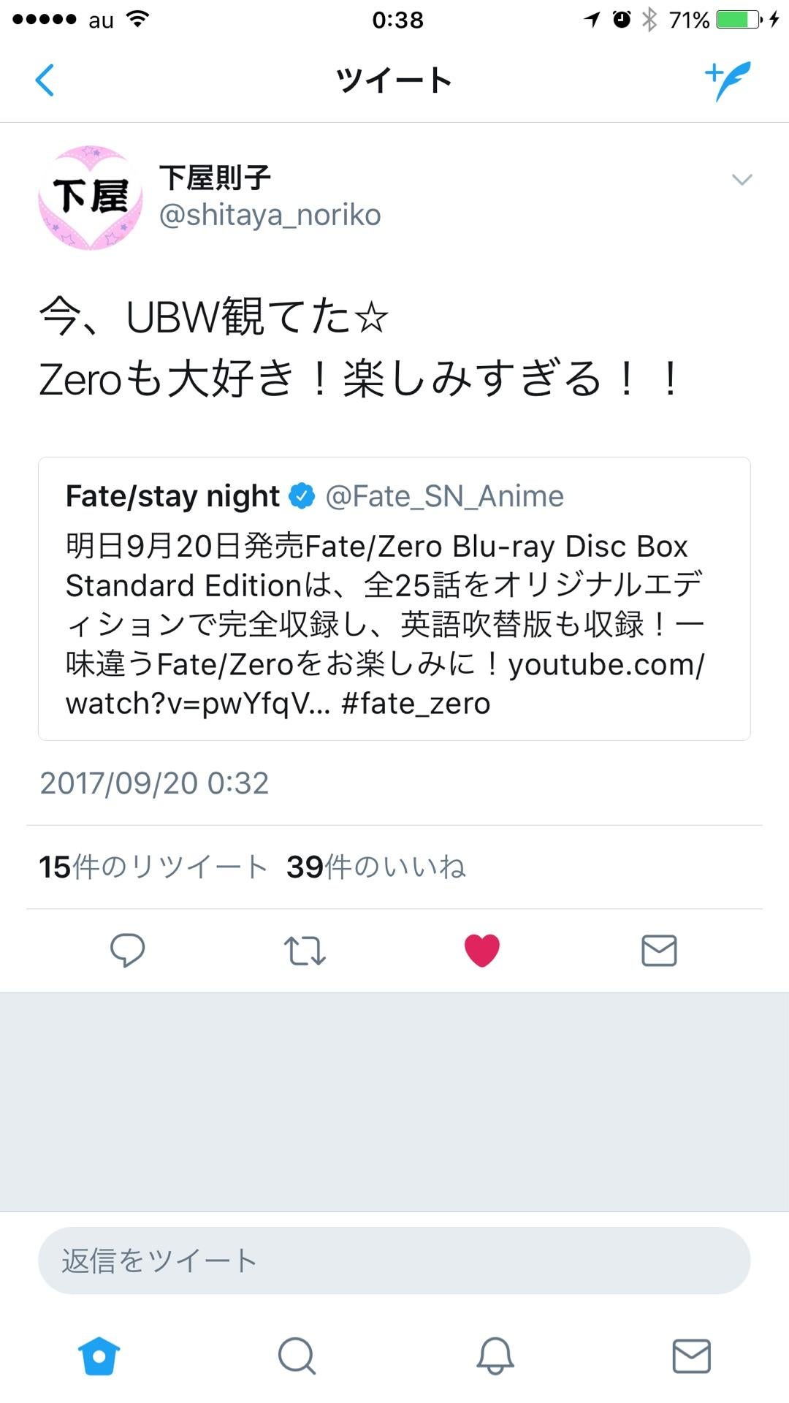Tap the verified badge next to Fate/stay night
The height and width of the screenshot is (1403, 789).
coord(300,494)
